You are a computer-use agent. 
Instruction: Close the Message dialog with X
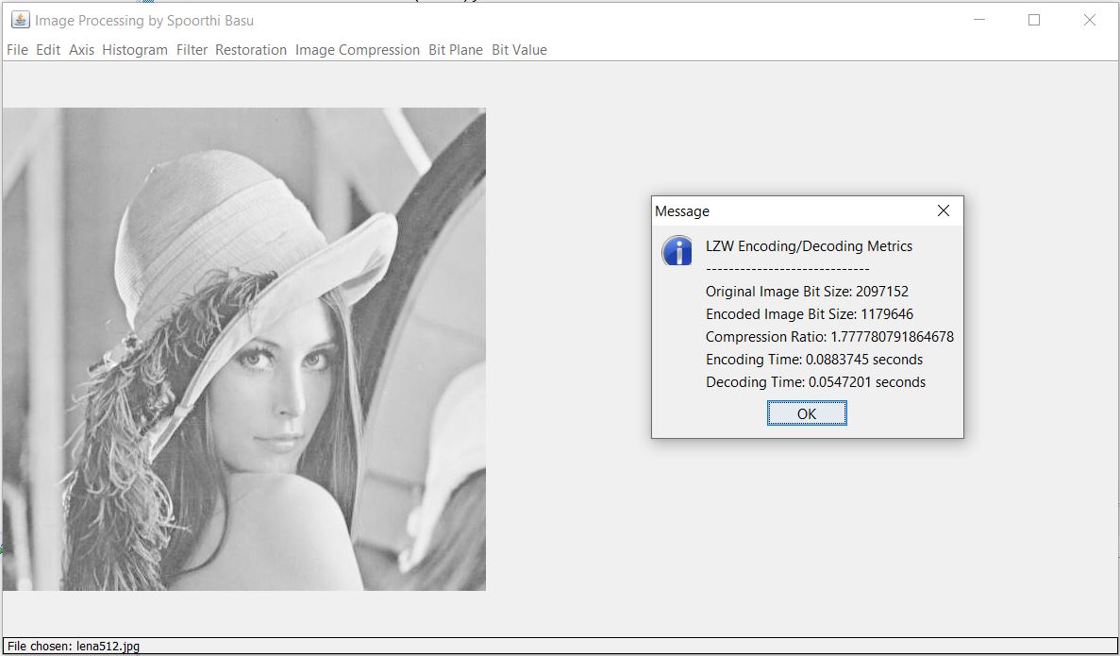(x=943, y=210)
